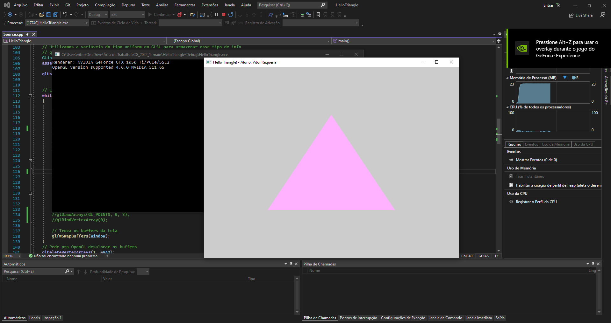Close the Source.cpp tab
Screen dimensions: 611x323
(x=34, y=34)
